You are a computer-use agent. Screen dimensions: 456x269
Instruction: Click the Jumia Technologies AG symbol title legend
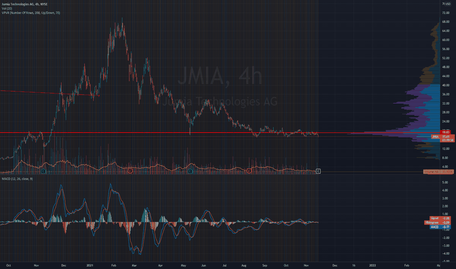[24, 4]
